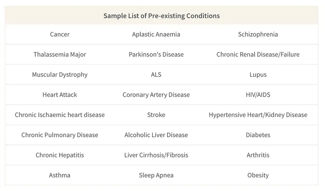Select the Thalassemia Major cell
This screenshot has height=191, width=325.
point(60,55)
